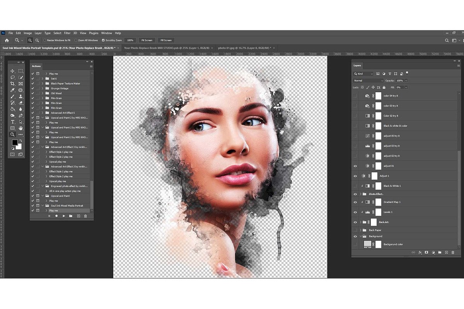Select the Zoom tool in the toolbox
Screen dimensions: 464x309
coord(12,134)
